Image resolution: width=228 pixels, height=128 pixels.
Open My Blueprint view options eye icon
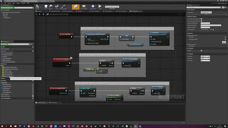point(32,44)
